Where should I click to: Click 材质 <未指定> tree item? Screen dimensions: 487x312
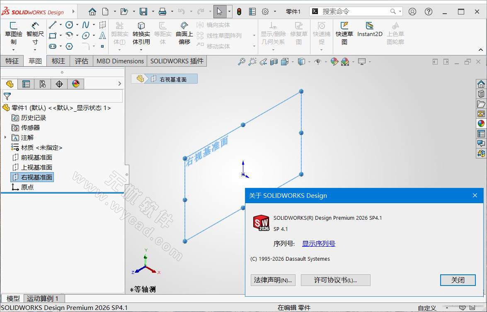(x=37, y=147)
